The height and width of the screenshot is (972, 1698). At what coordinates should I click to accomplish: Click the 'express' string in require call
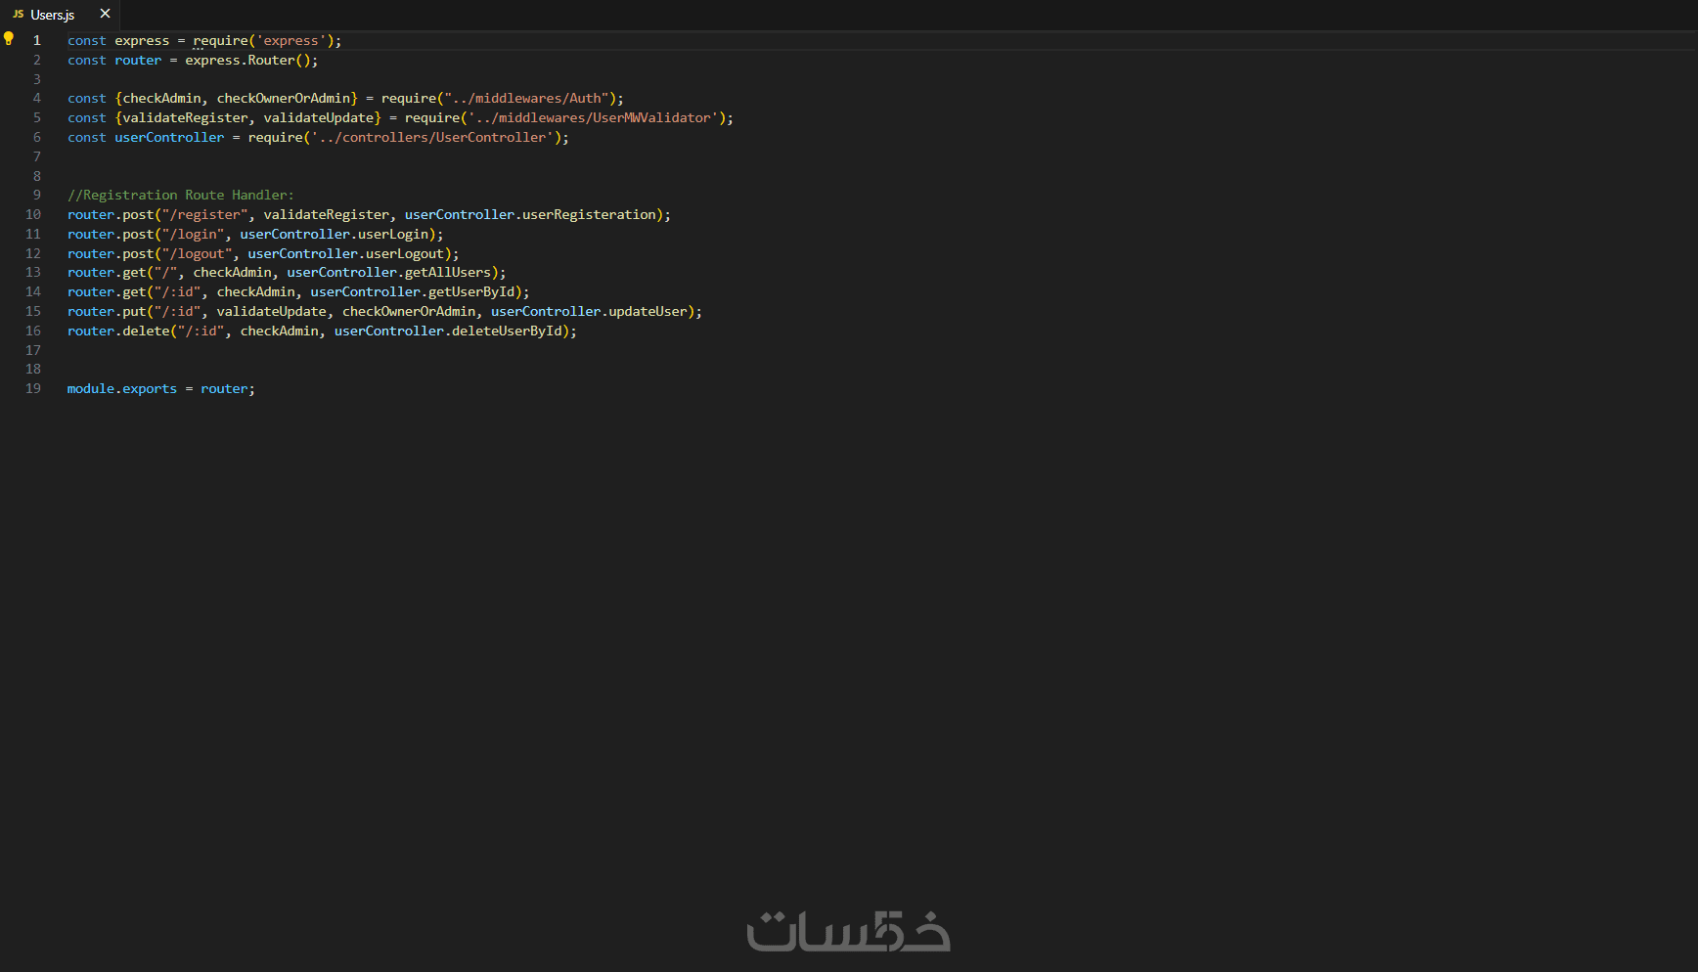pos(291,41)
